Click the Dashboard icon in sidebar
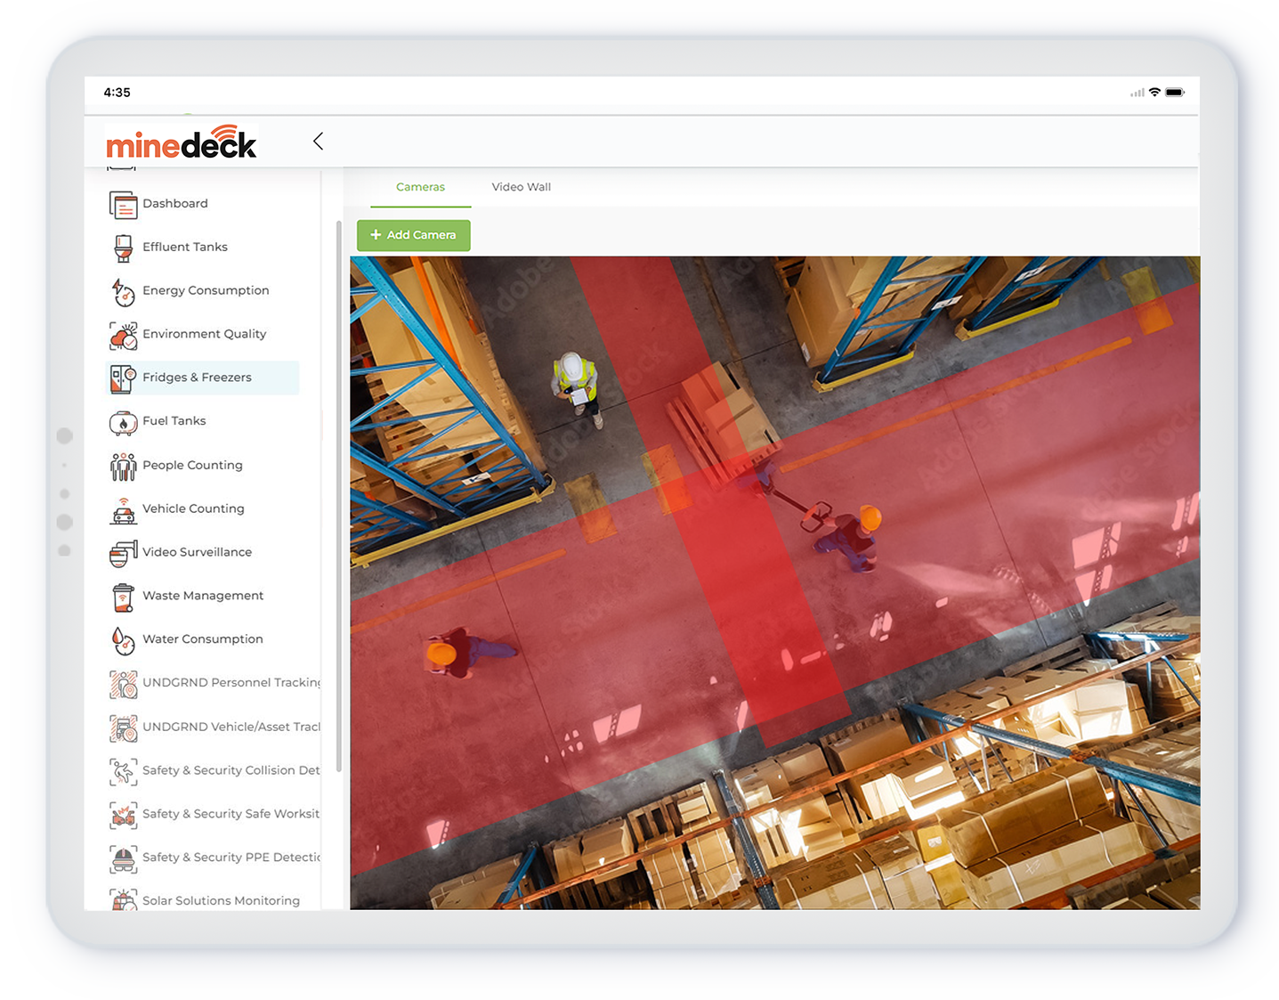 (123, 204)
